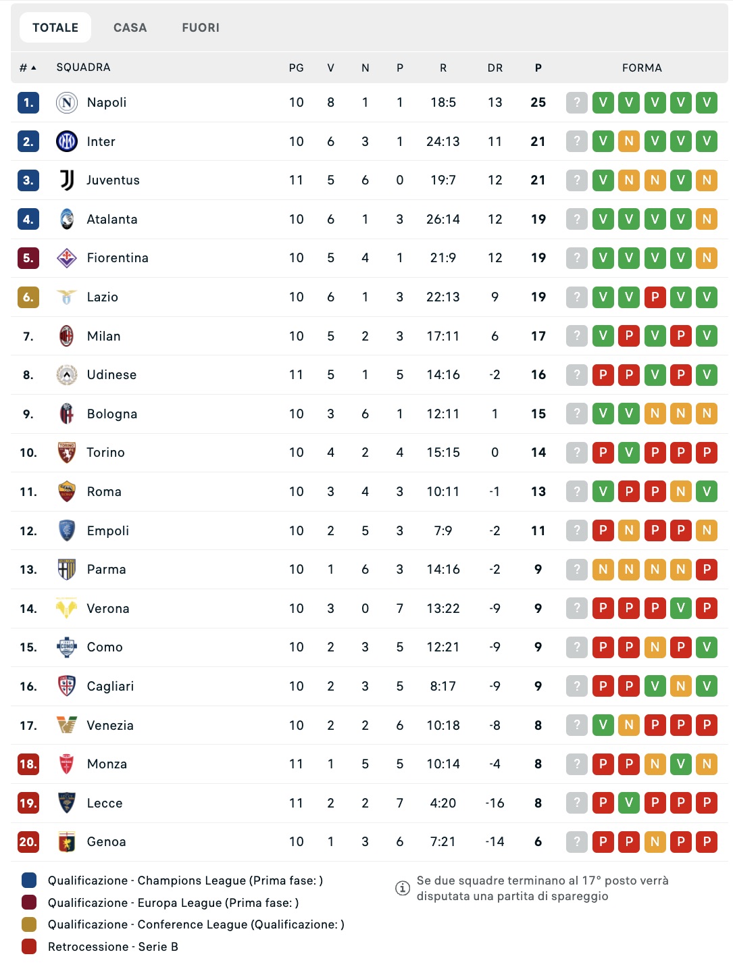Click the info icon beside the playoff note
Image resolution: width=733 pixels, height=965 pixels.
[402, 888]
